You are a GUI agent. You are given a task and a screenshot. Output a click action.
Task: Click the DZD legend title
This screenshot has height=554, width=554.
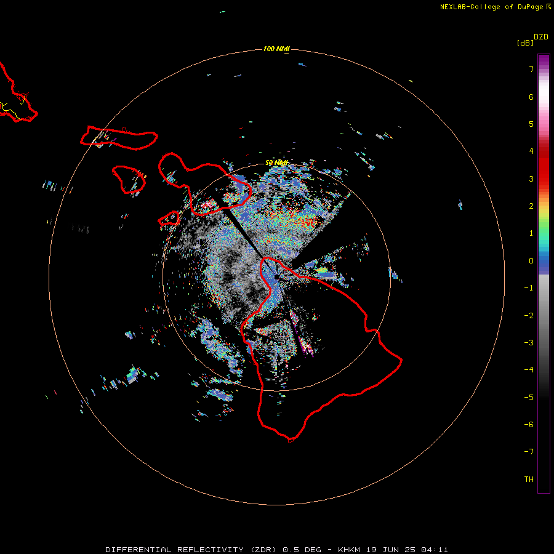[x=541, y=37]
